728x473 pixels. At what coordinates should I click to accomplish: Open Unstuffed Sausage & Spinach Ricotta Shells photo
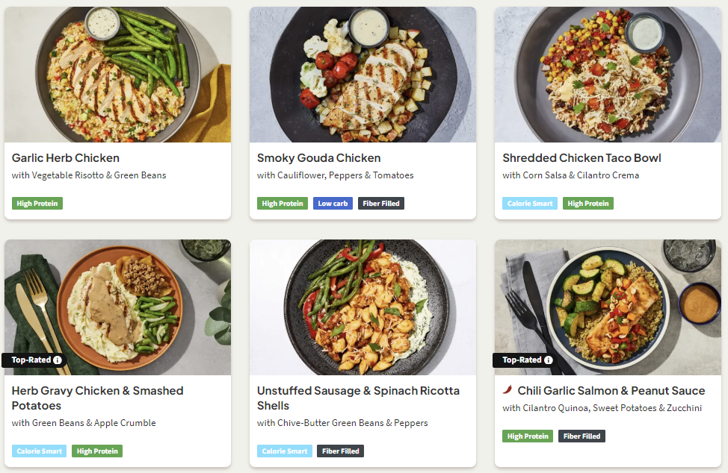pyautogui.click(x=363, y=307)
